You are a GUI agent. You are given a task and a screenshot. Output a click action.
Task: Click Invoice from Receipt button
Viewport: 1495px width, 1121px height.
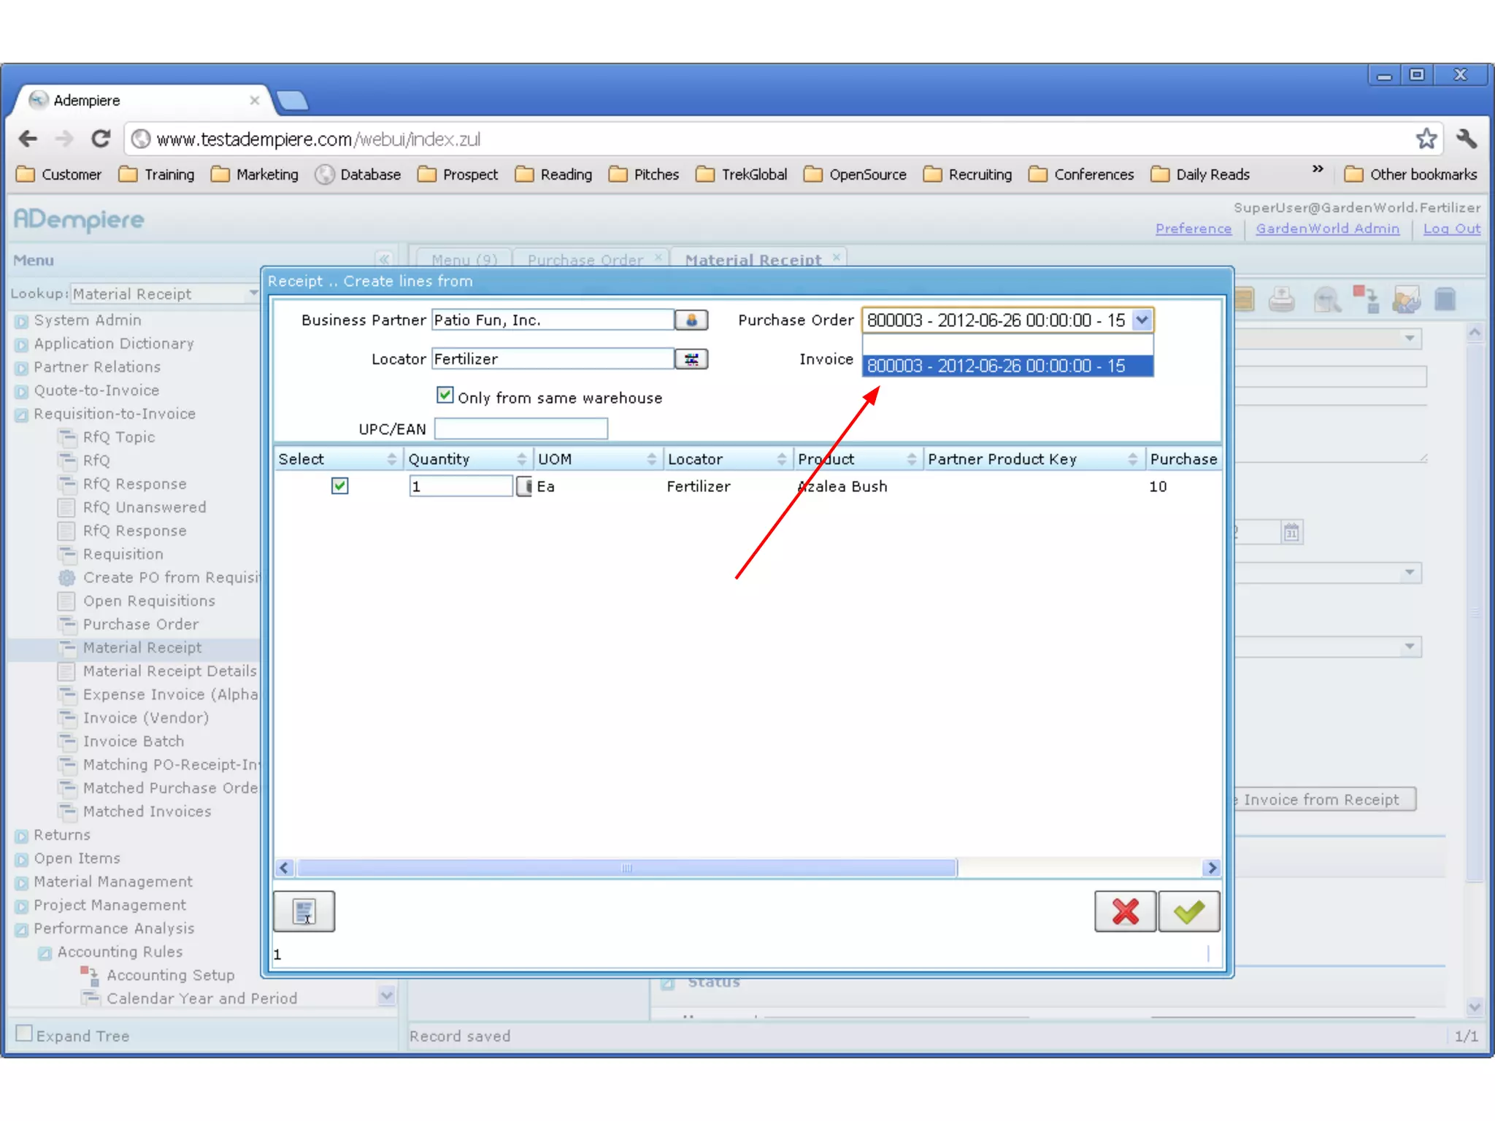click(x=1324, y=799)
